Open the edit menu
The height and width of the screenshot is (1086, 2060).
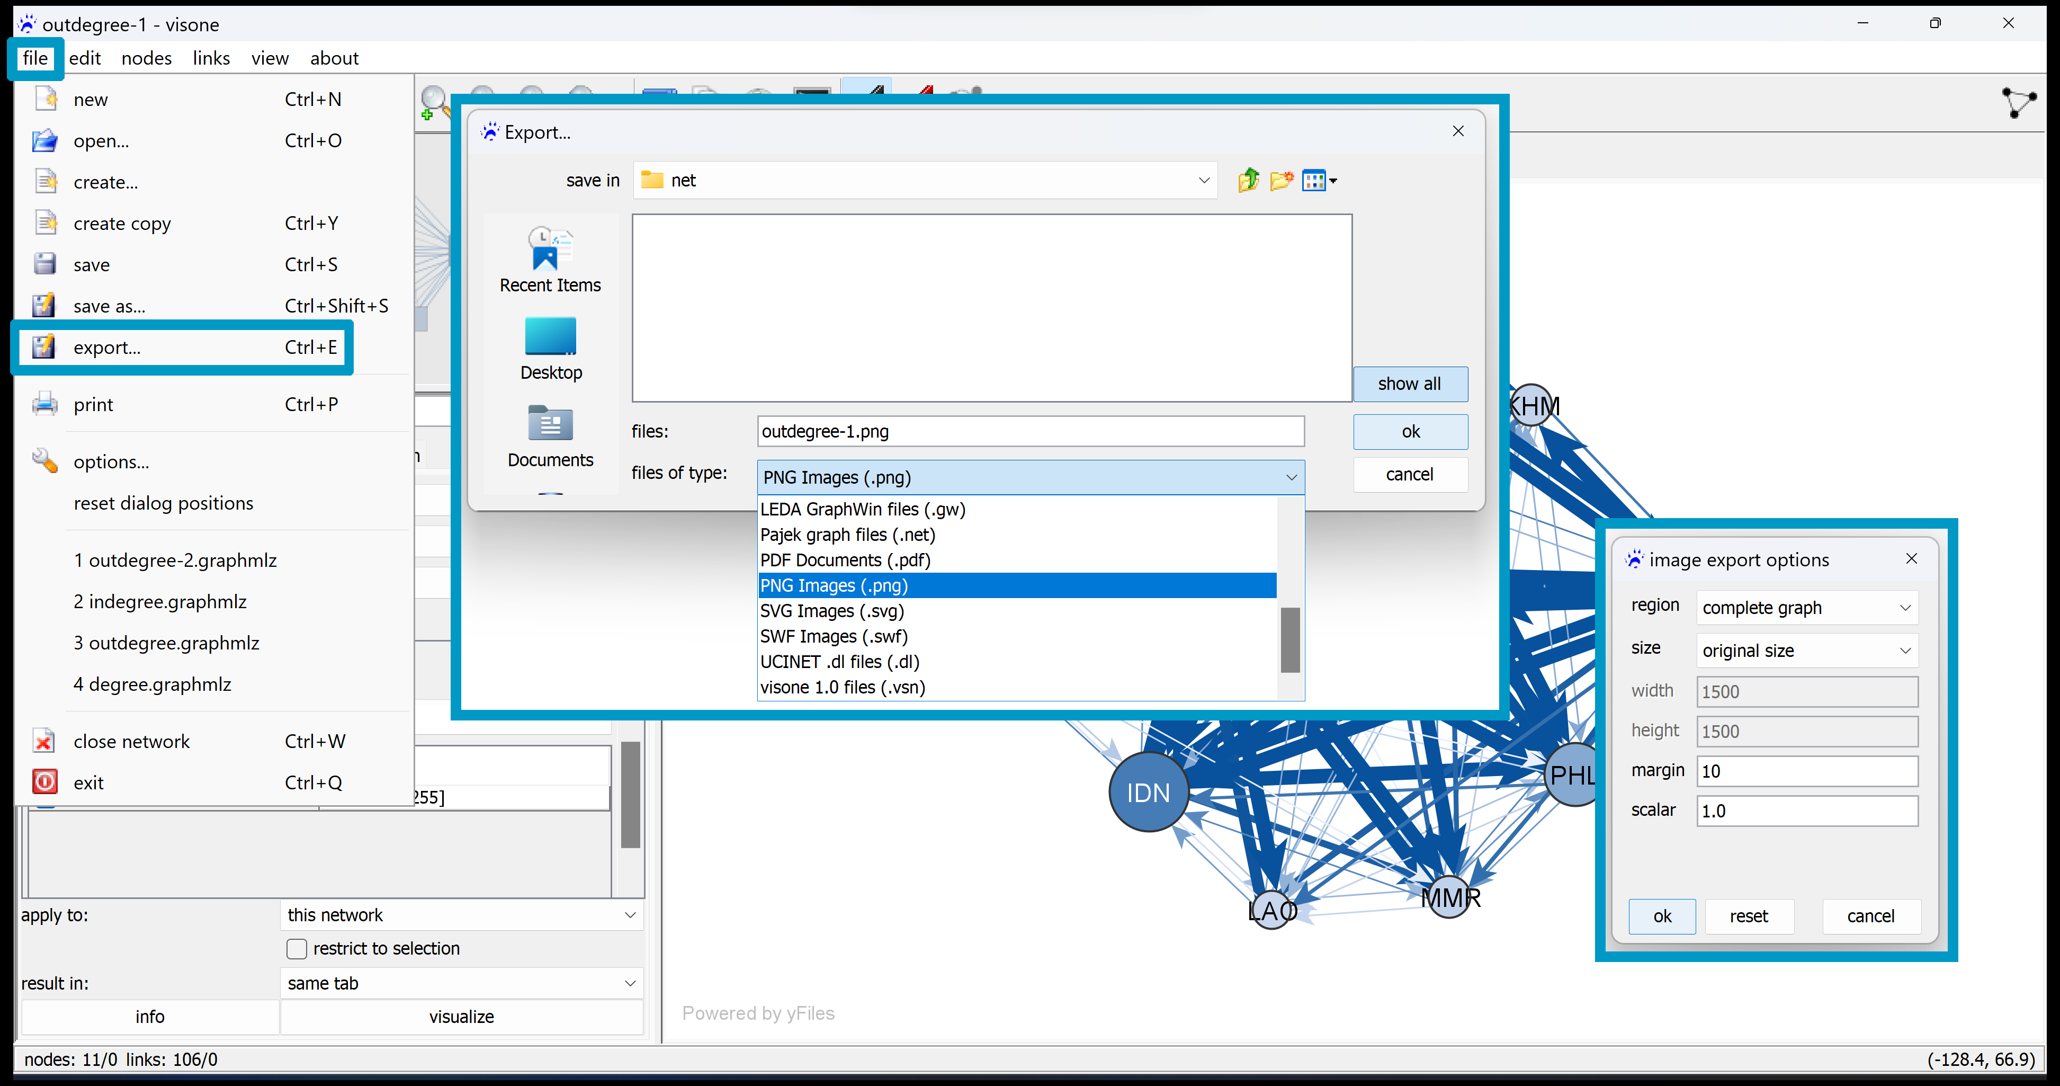point(85,58)
